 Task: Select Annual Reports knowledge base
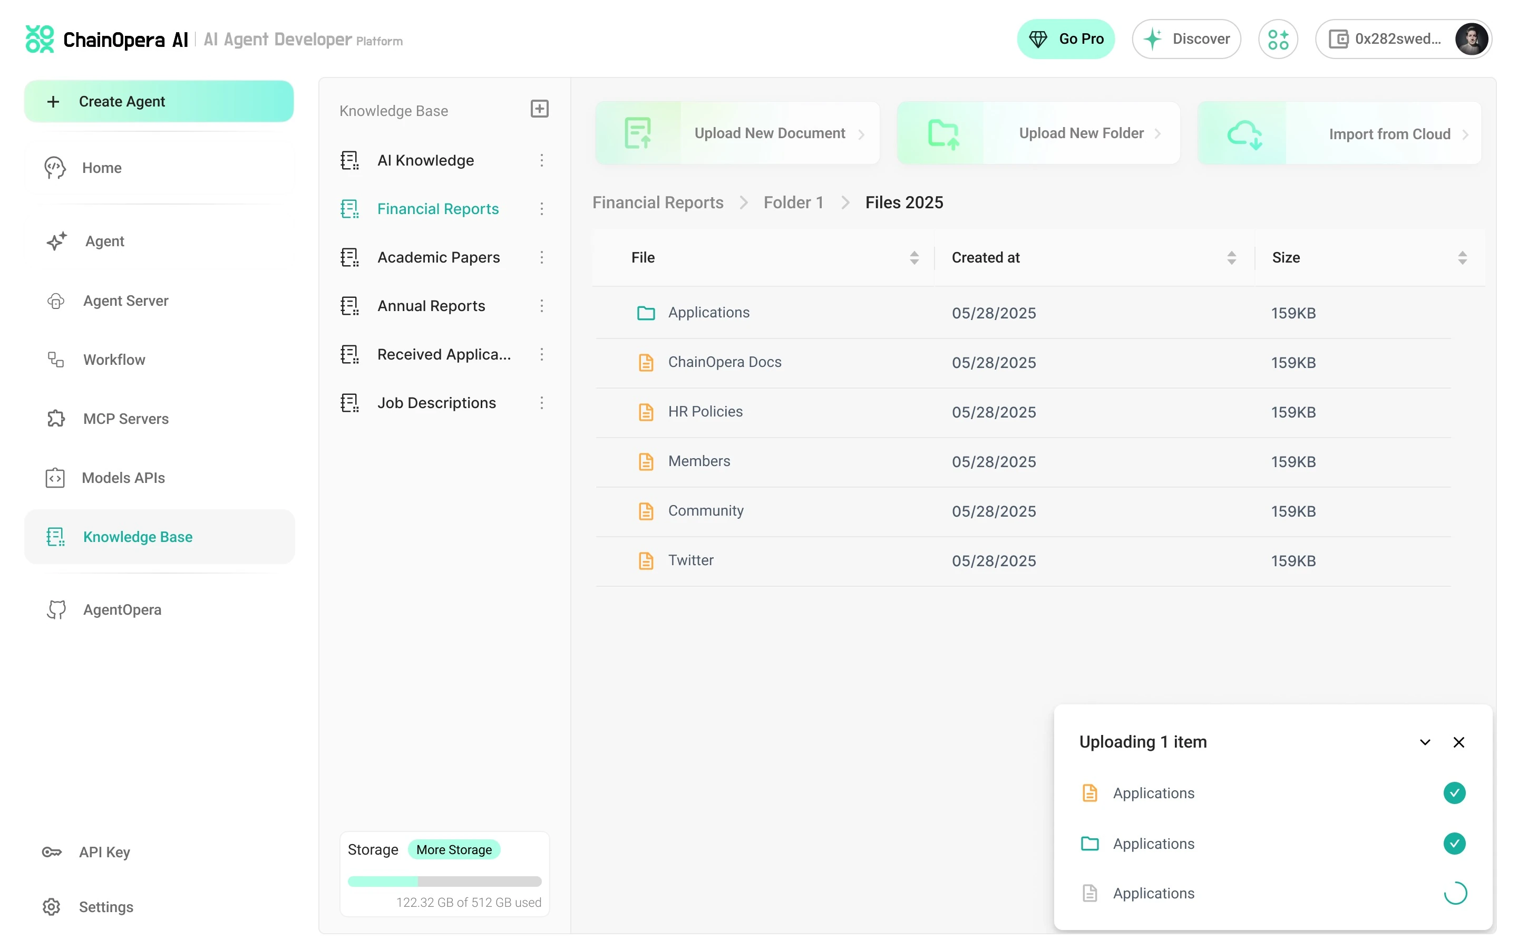[431, 306]
